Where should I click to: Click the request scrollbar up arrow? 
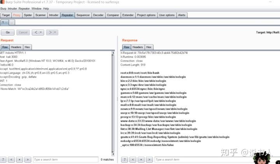pos(113,53)
